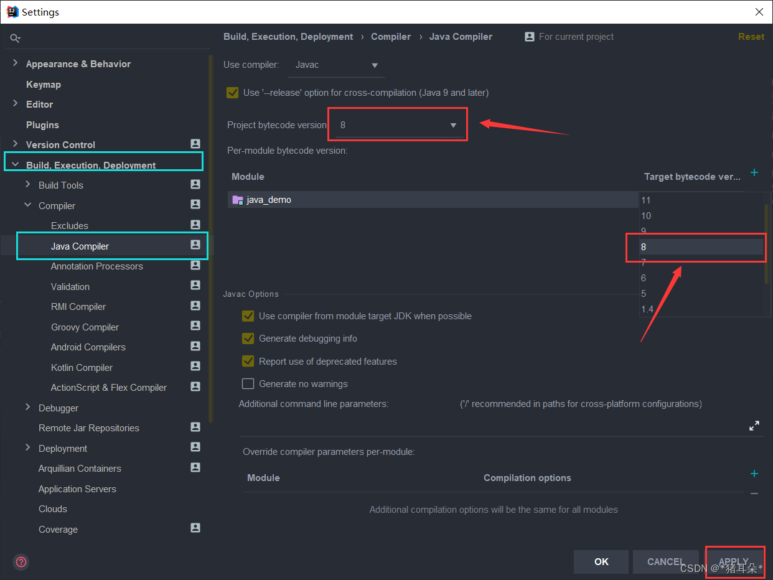This screenshot has width=773, height=580.
Task: Click project icon beside Validation
Action: [x=195, y=285]
